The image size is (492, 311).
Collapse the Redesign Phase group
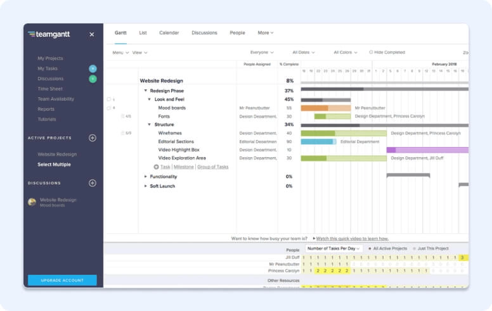coord(146,91)
